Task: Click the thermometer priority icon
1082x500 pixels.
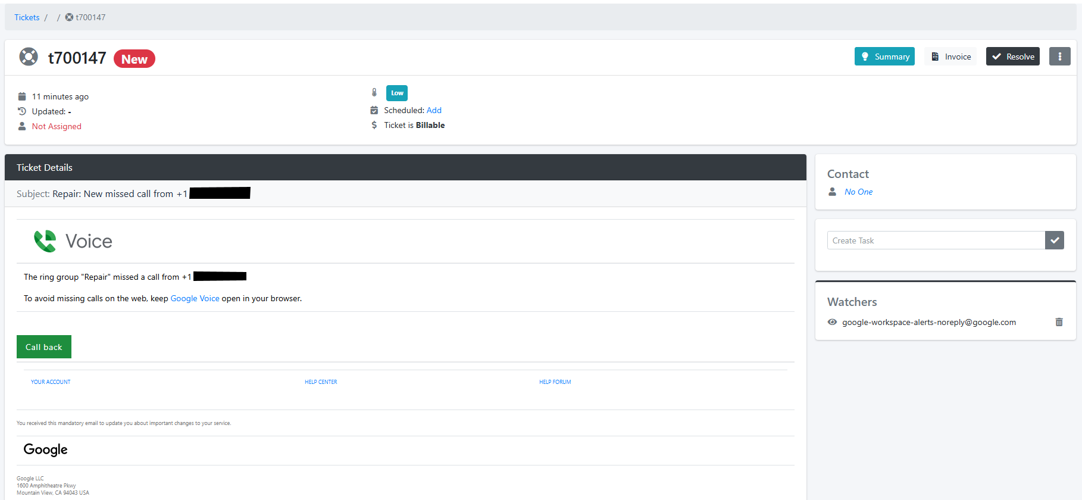Action: (374, 93)
